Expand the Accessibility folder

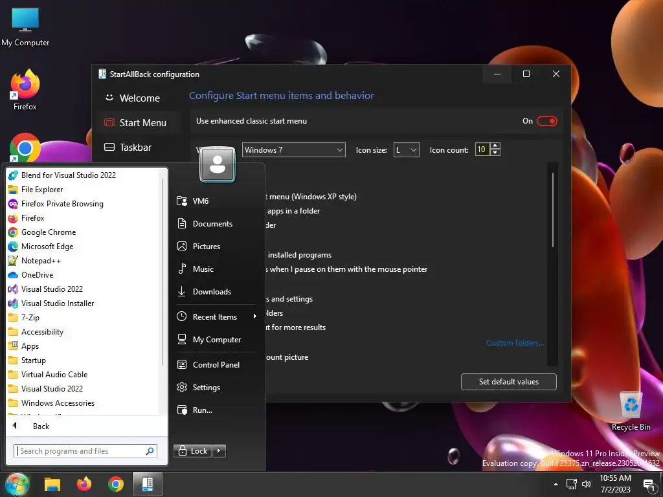[x=42, y=332]
